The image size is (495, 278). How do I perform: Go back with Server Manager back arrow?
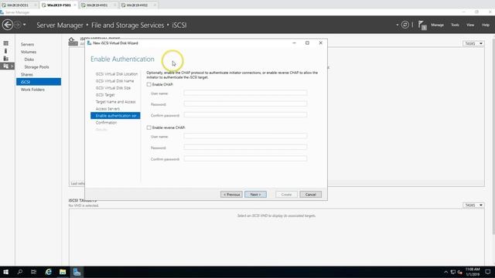coord(8,25)
